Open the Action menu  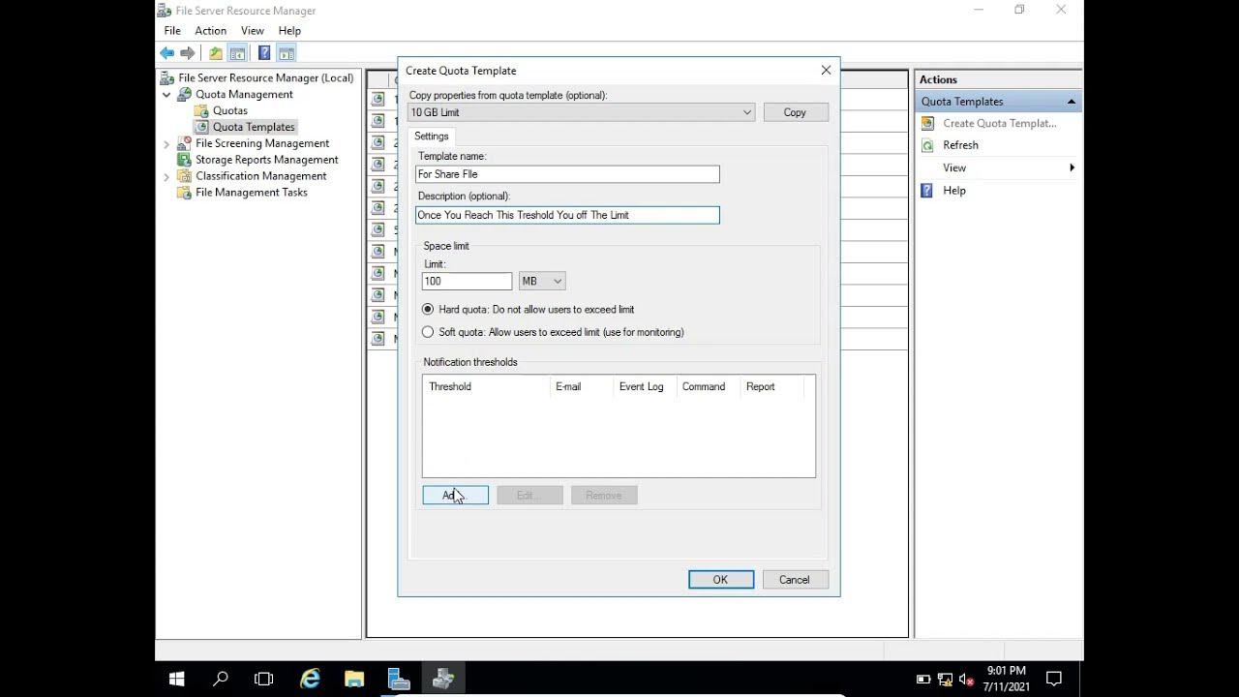click(210, 31)
